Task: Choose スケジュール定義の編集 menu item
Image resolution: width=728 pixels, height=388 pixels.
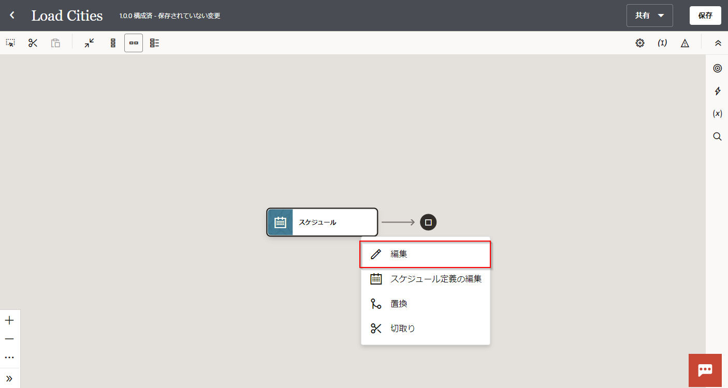Action: click(425, 279)
